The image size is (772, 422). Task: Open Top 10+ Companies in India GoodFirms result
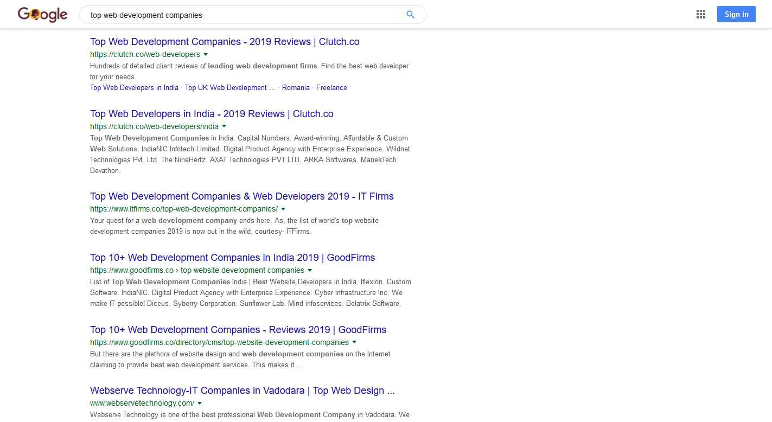click(233, 258)
